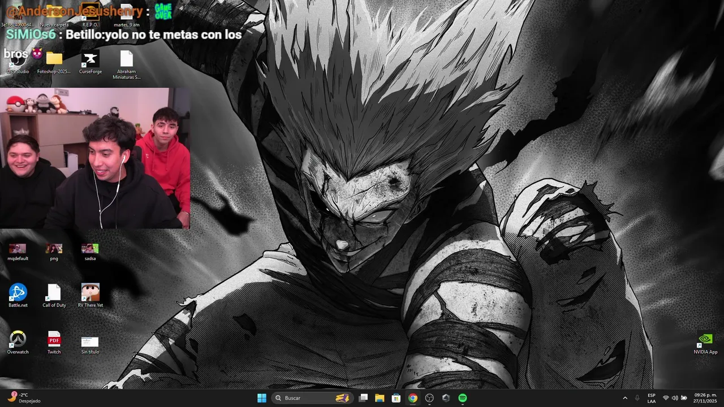Switch to OBS Studio on the taskbar
Viewport: 724px width, 407px height.
coord(429,398)
